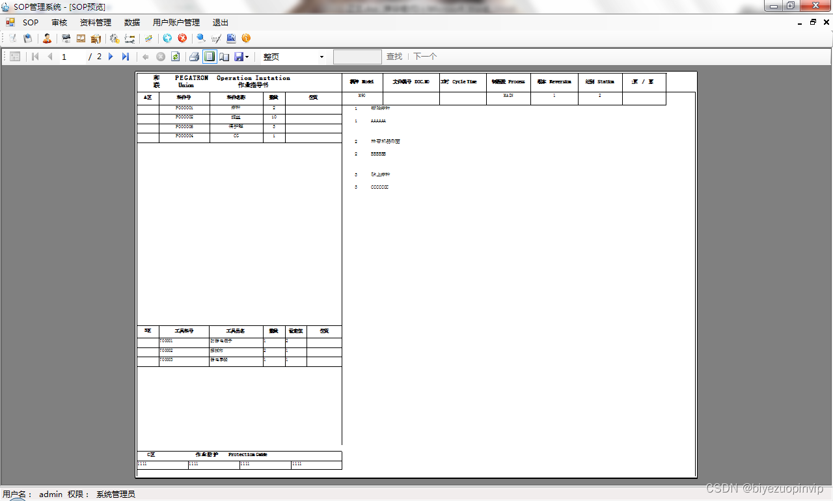The width and height of the screenshot is (833, 501).
Task: Click the network transfer toolbar icon
Action: 130,38
